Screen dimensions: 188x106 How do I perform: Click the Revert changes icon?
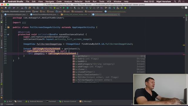[102, 8]
